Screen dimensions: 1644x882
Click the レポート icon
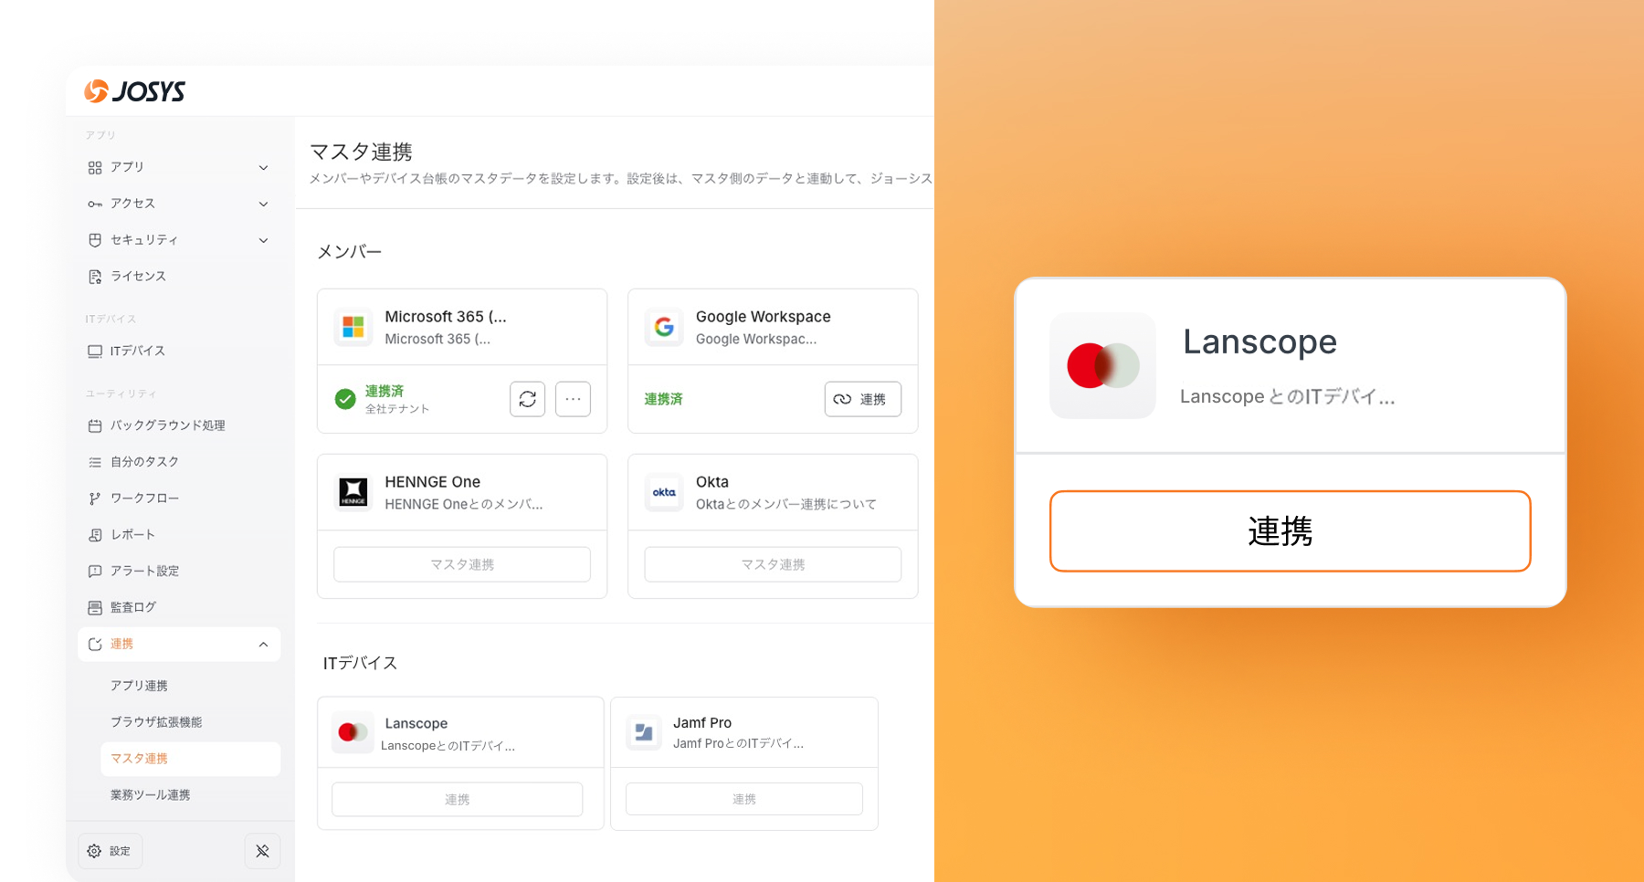coord(95,535)
